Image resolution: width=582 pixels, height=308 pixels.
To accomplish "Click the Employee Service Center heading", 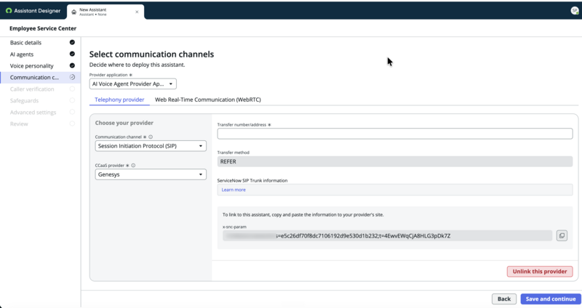I will pos(43,28).
